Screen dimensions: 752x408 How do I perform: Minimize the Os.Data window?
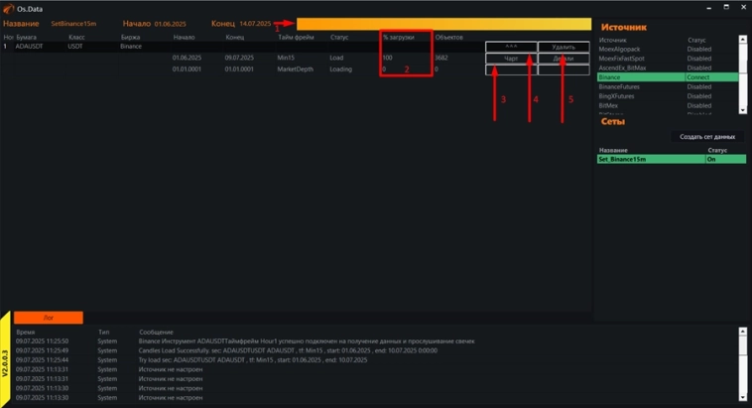[x=708, y=8]
